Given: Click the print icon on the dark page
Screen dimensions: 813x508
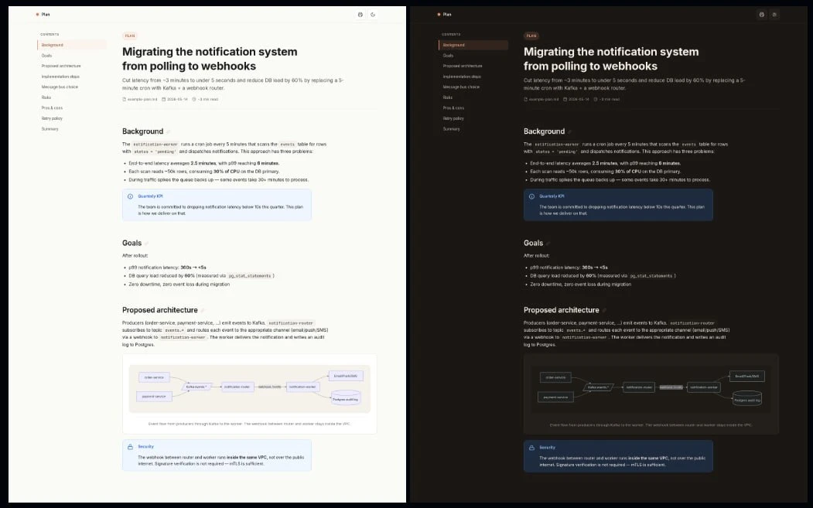Looking at the screenshot, I should coord(762,15).
